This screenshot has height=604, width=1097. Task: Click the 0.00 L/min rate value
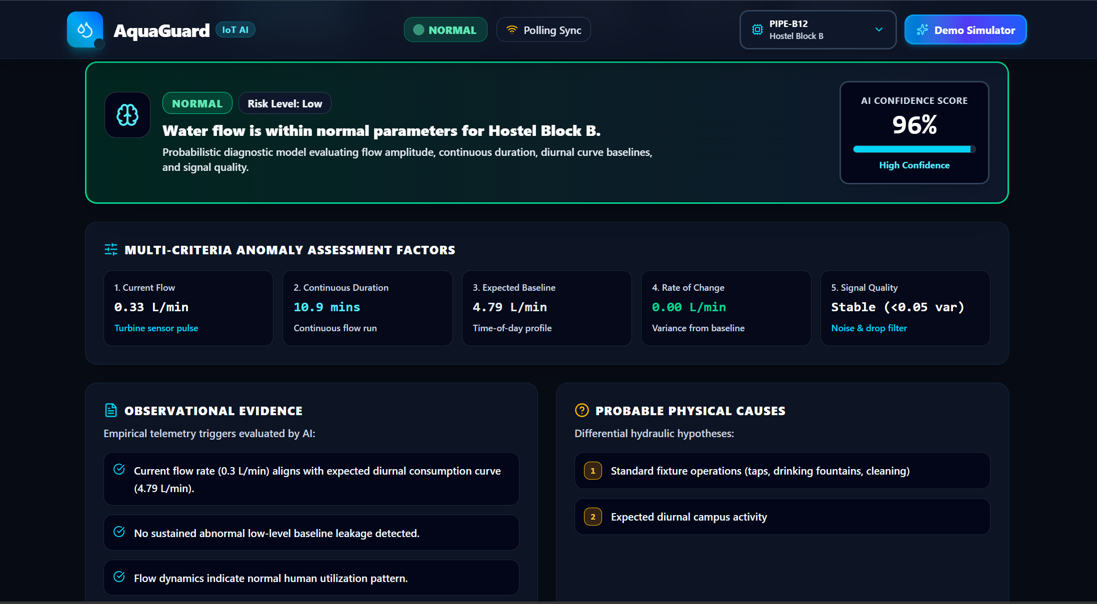[x=689, y=307]
